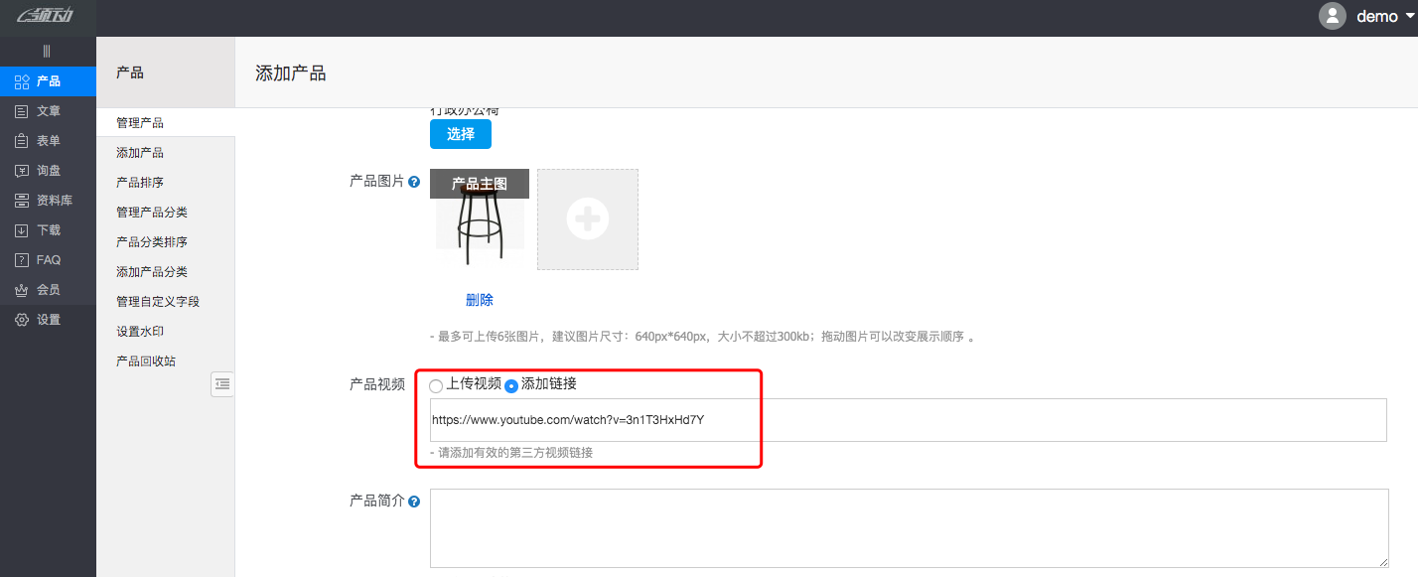Open the 询盘 (Inquiries) sidebar icon
The image size is (1418, 577).
[20, 170]
